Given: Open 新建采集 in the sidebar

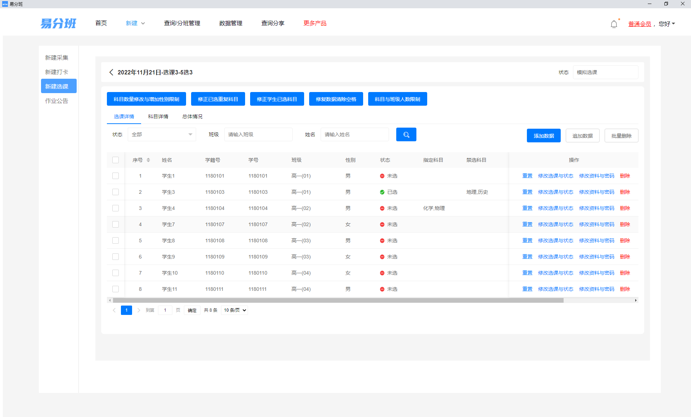Looking at the screenshot, I should (57, 58).
